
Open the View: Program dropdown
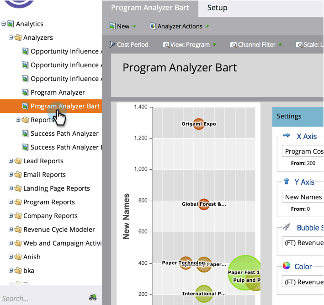point(189,44)
